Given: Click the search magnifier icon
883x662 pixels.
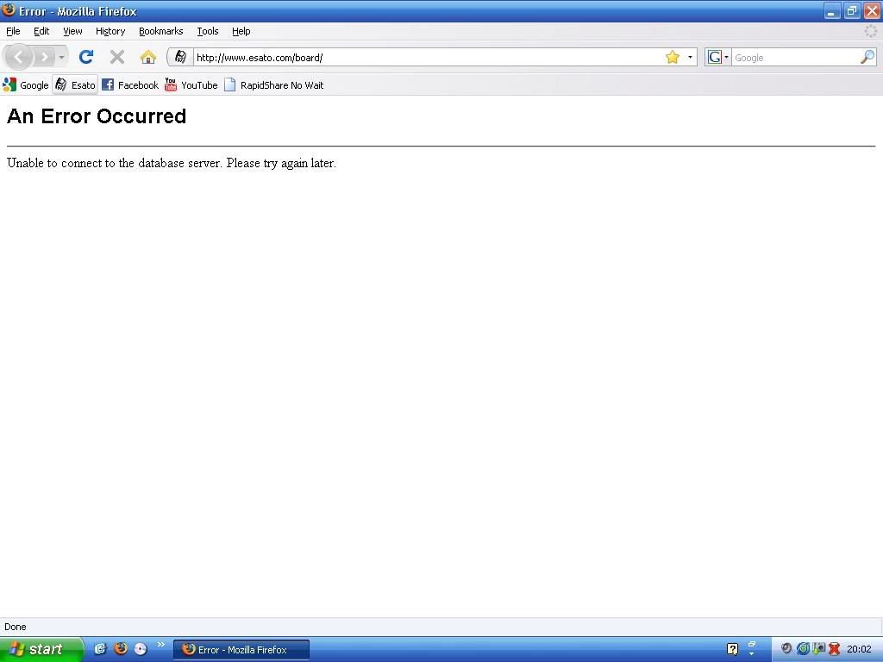Looking at the screenshot, I should click(x=867, y=57).
